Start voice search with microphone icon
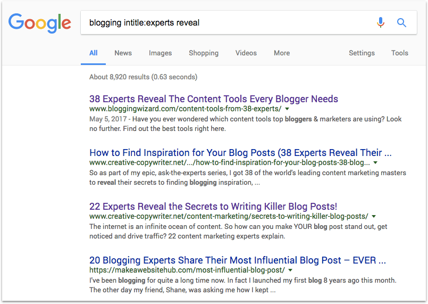This screenshot has width=428, height=304. click(x=381, y=22)
